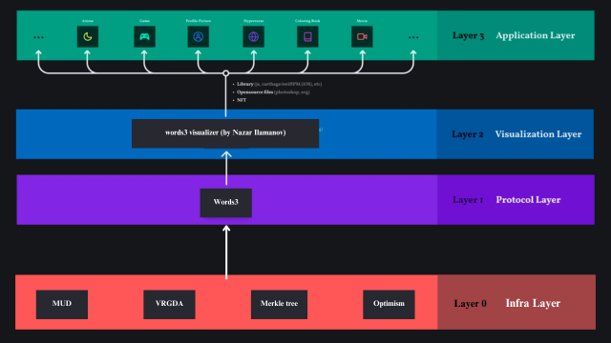Click the Layer 3 Application Layer label

[514, 35]
